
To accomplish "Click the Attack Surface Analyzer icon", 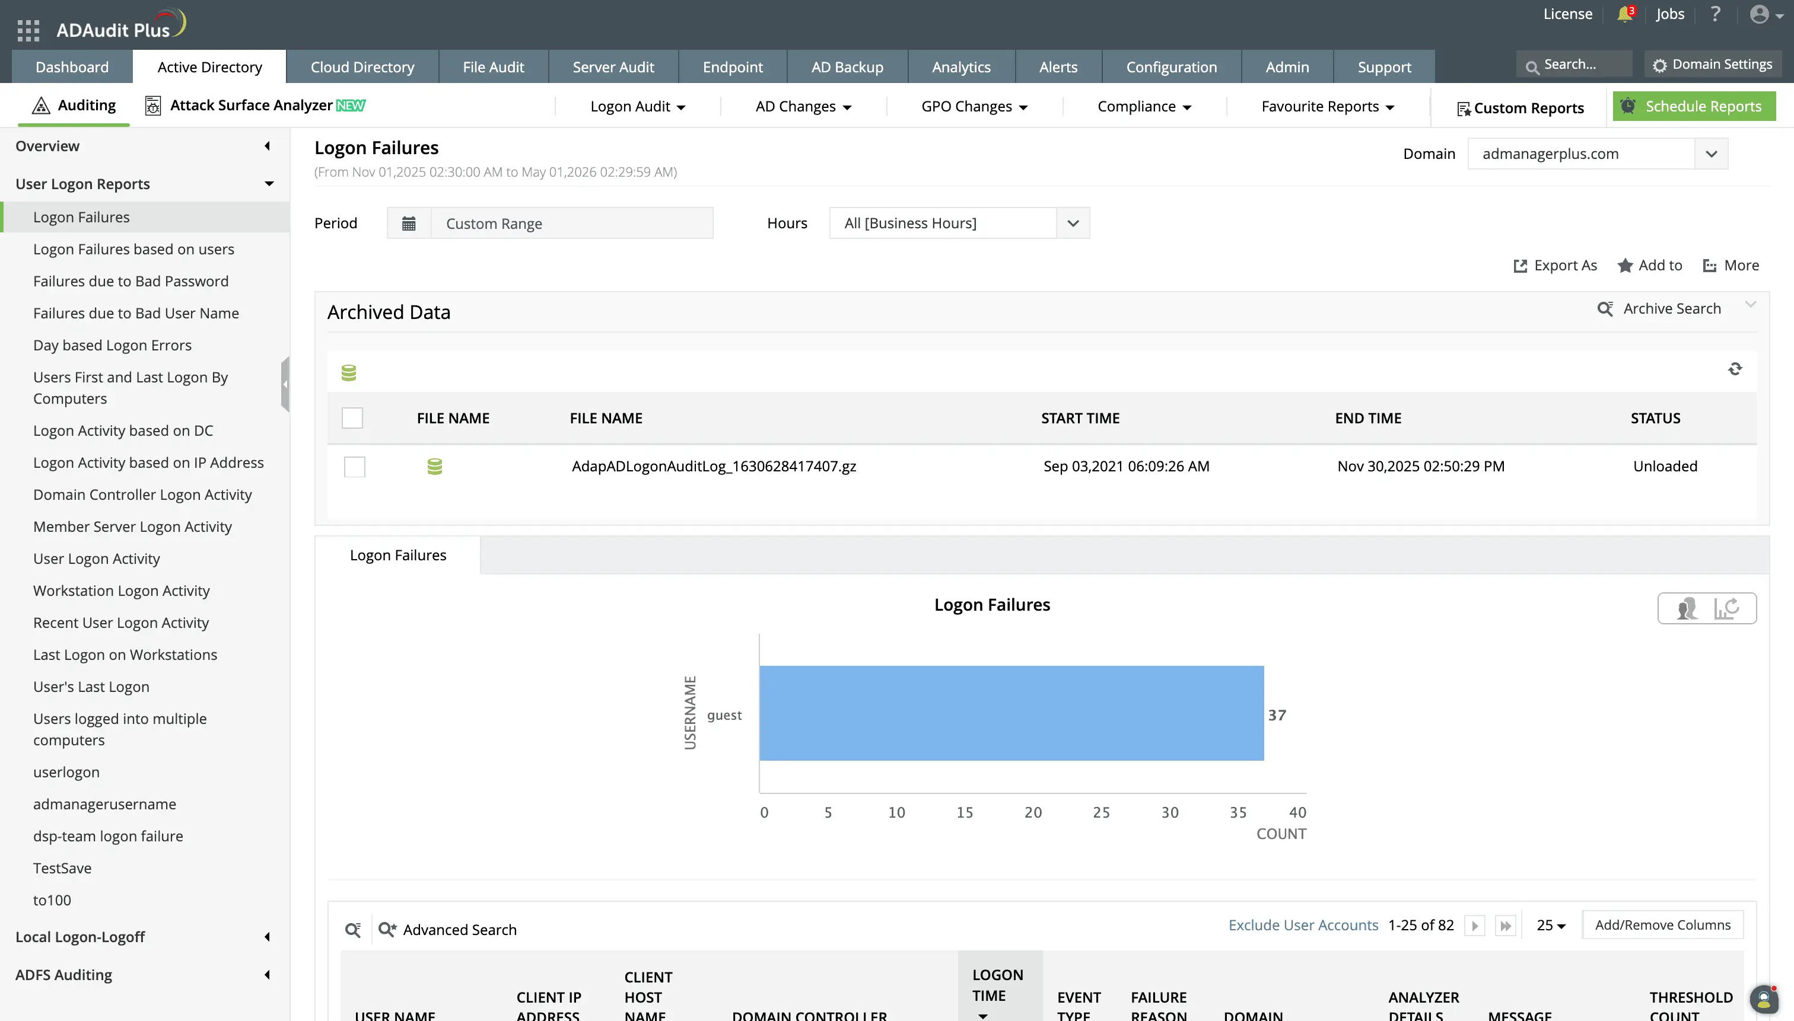I will click(x=152, y=106).
